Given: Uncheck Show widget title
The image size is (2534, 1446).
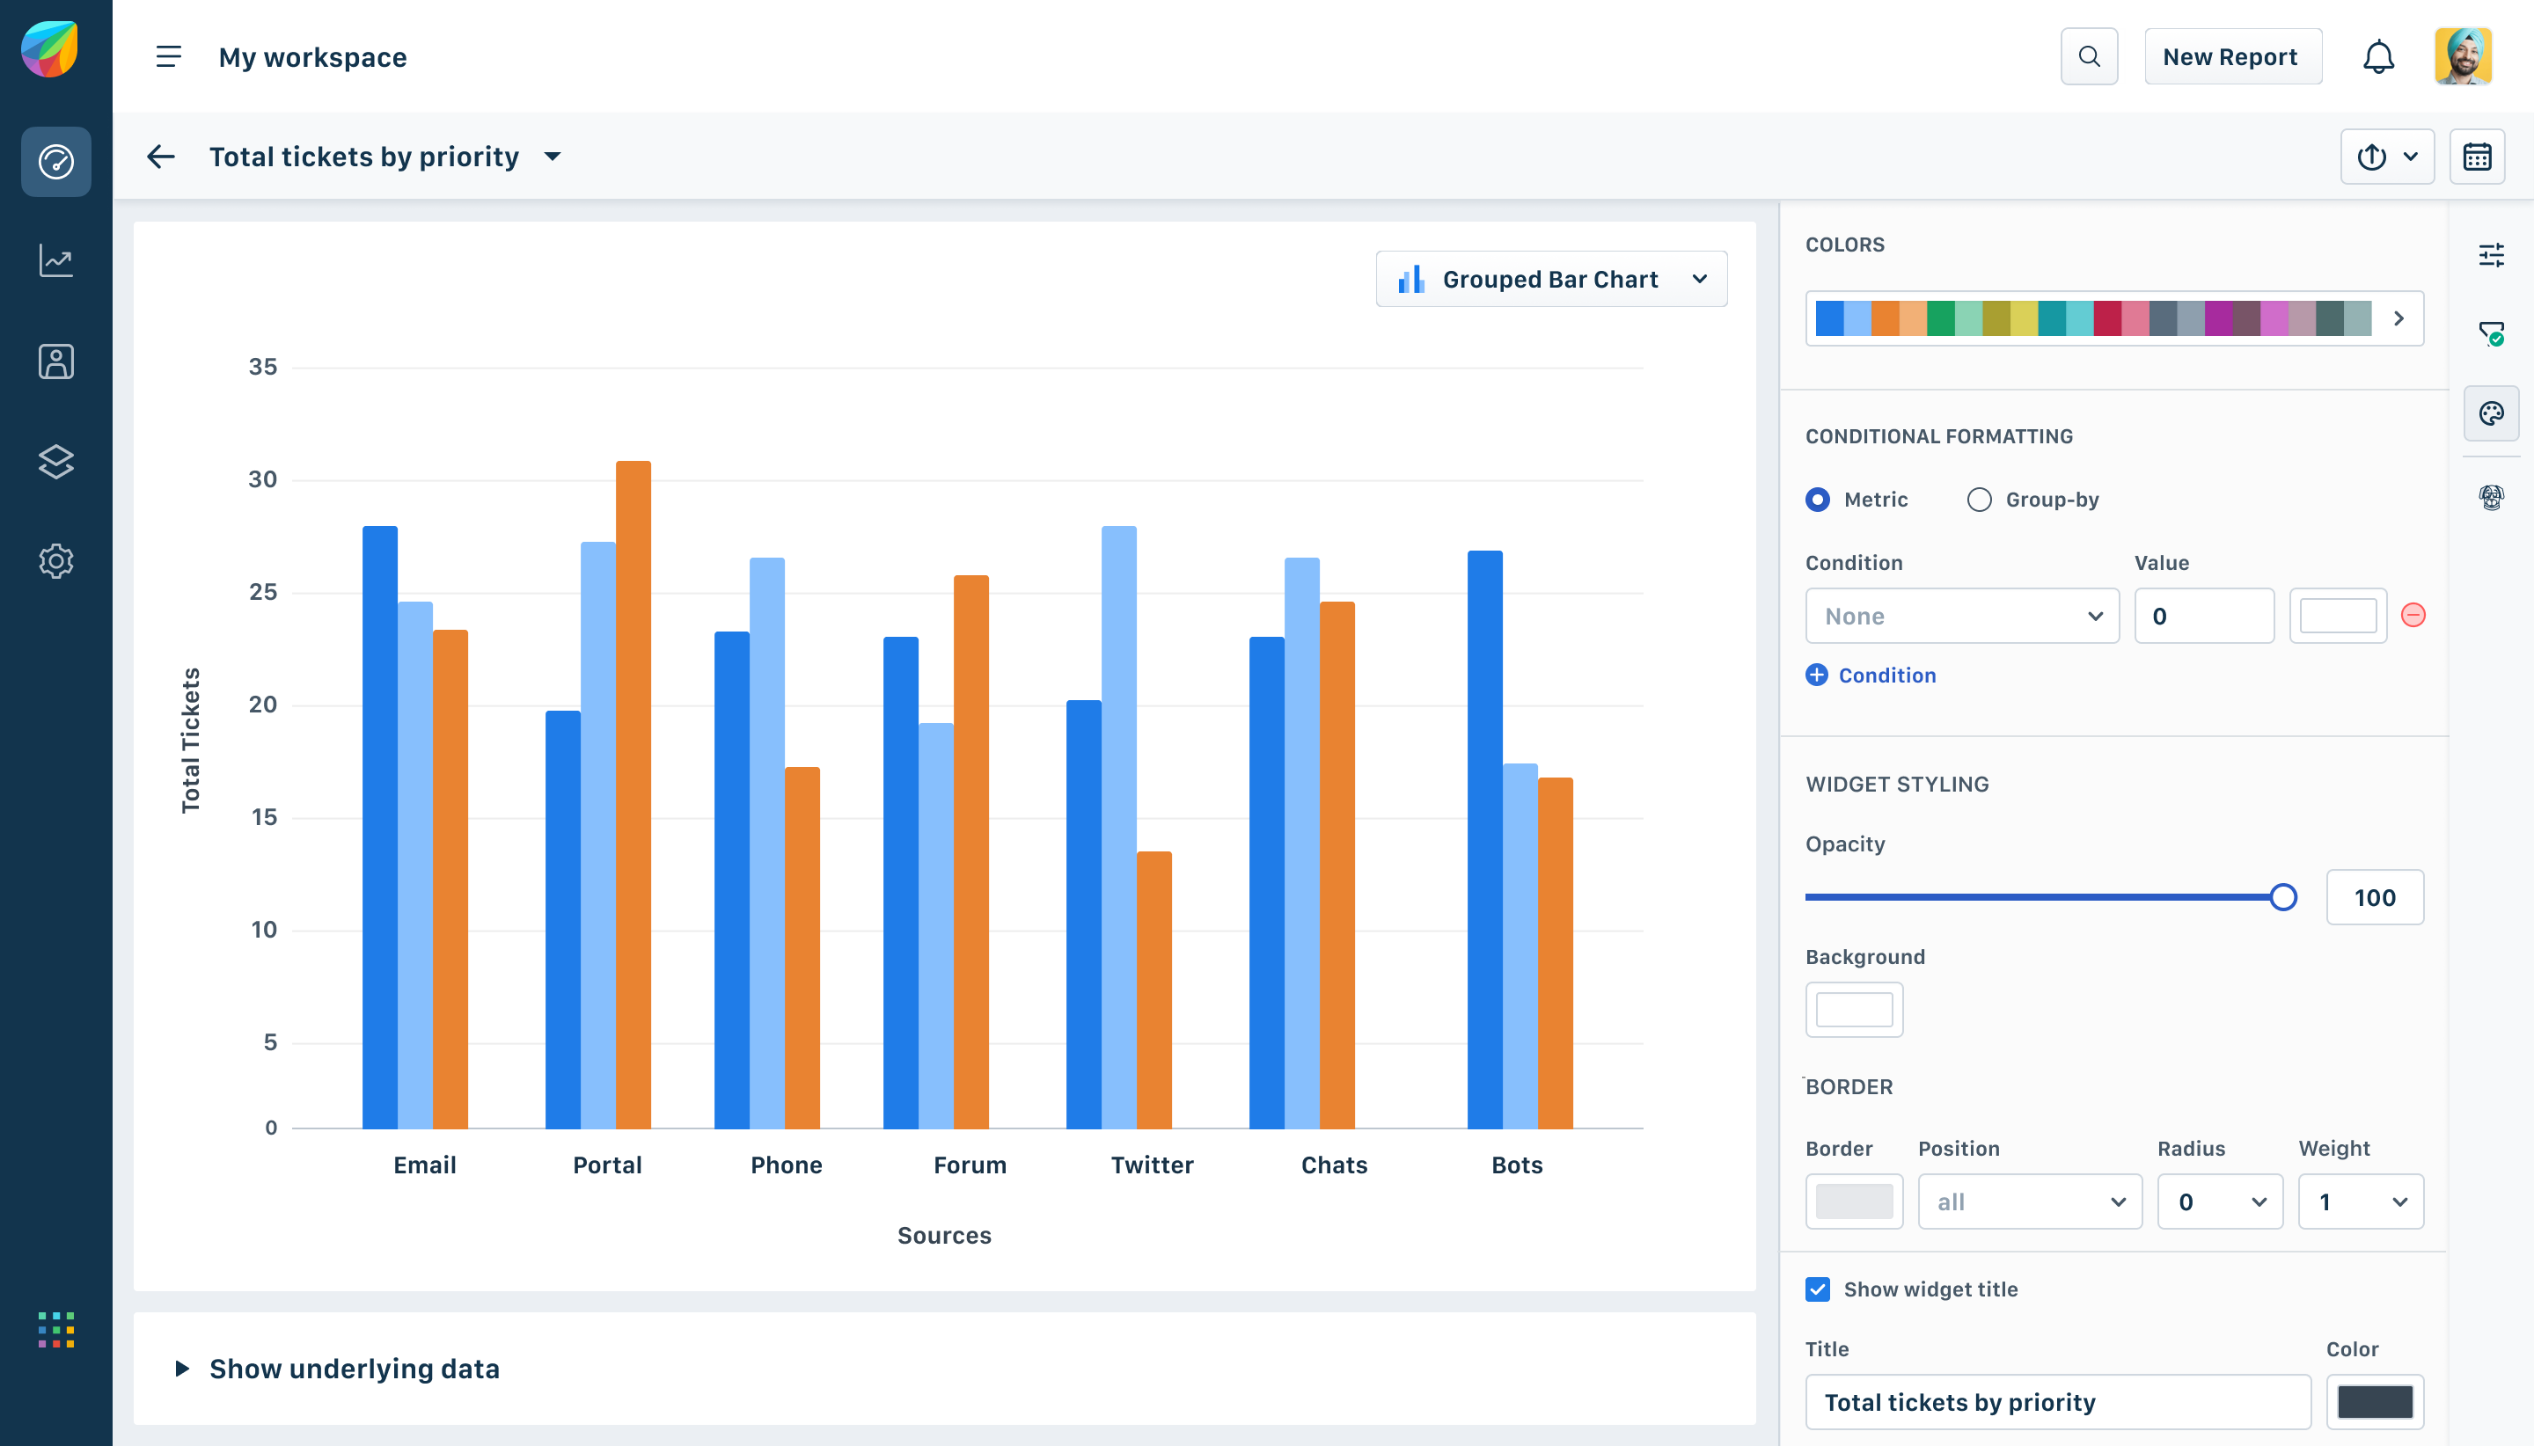Looking at the screenshot, I should coord(1819,1288).
